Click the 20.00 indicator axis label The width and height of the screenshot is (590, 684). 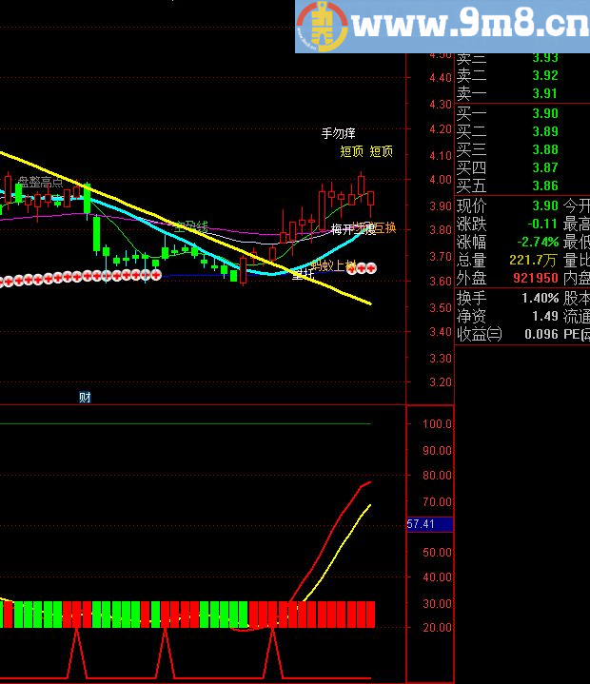coord(437,628)
